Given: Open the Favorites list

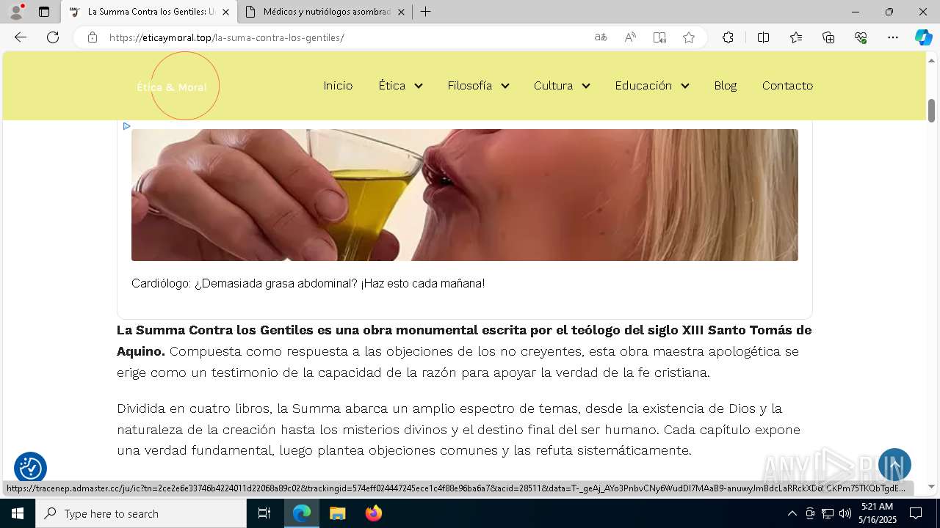Looking at the screenshot, I should point(796,37).
